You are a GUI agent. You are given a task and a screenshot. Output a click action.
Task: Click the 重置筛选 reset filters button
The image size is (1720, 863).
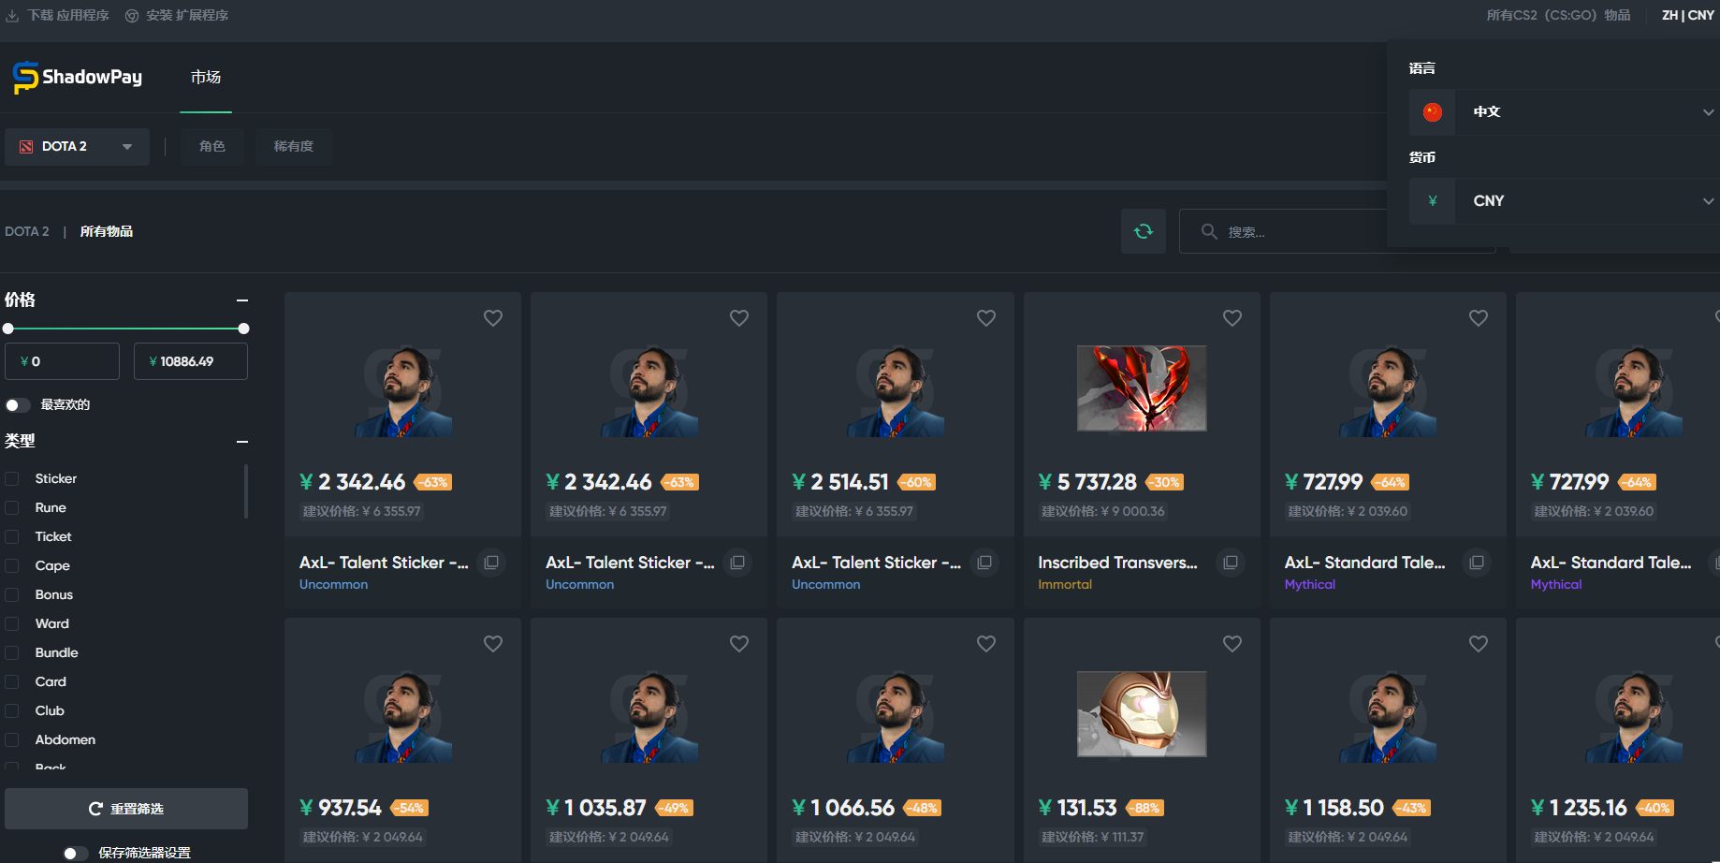[126, 809]
